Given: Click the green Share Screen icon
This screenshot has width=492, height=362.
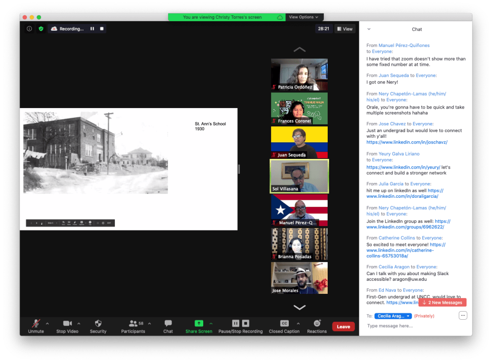Looking at the screenshot, I should click(x=198, y=324).
